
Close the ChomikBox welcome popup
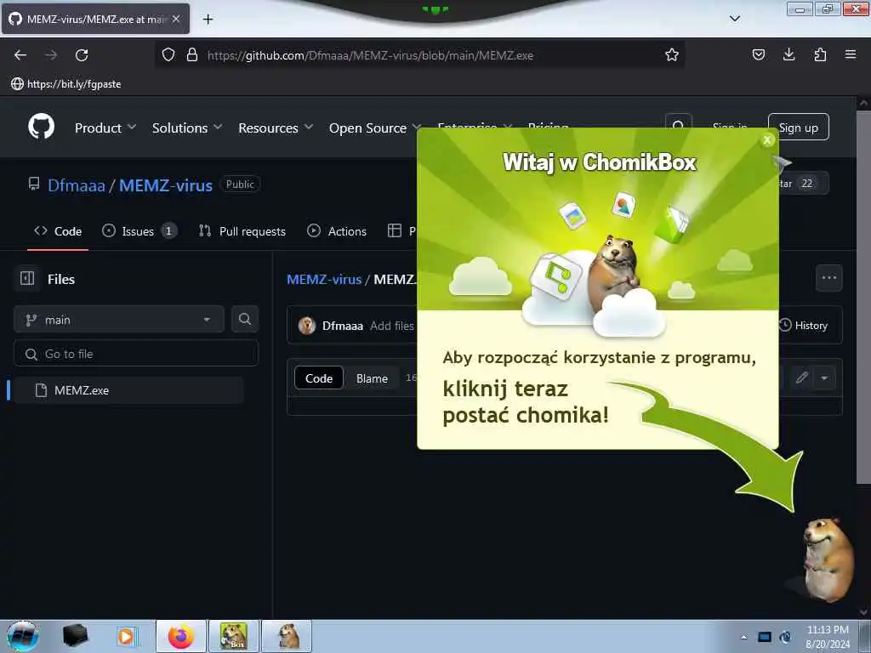point(767,140)
